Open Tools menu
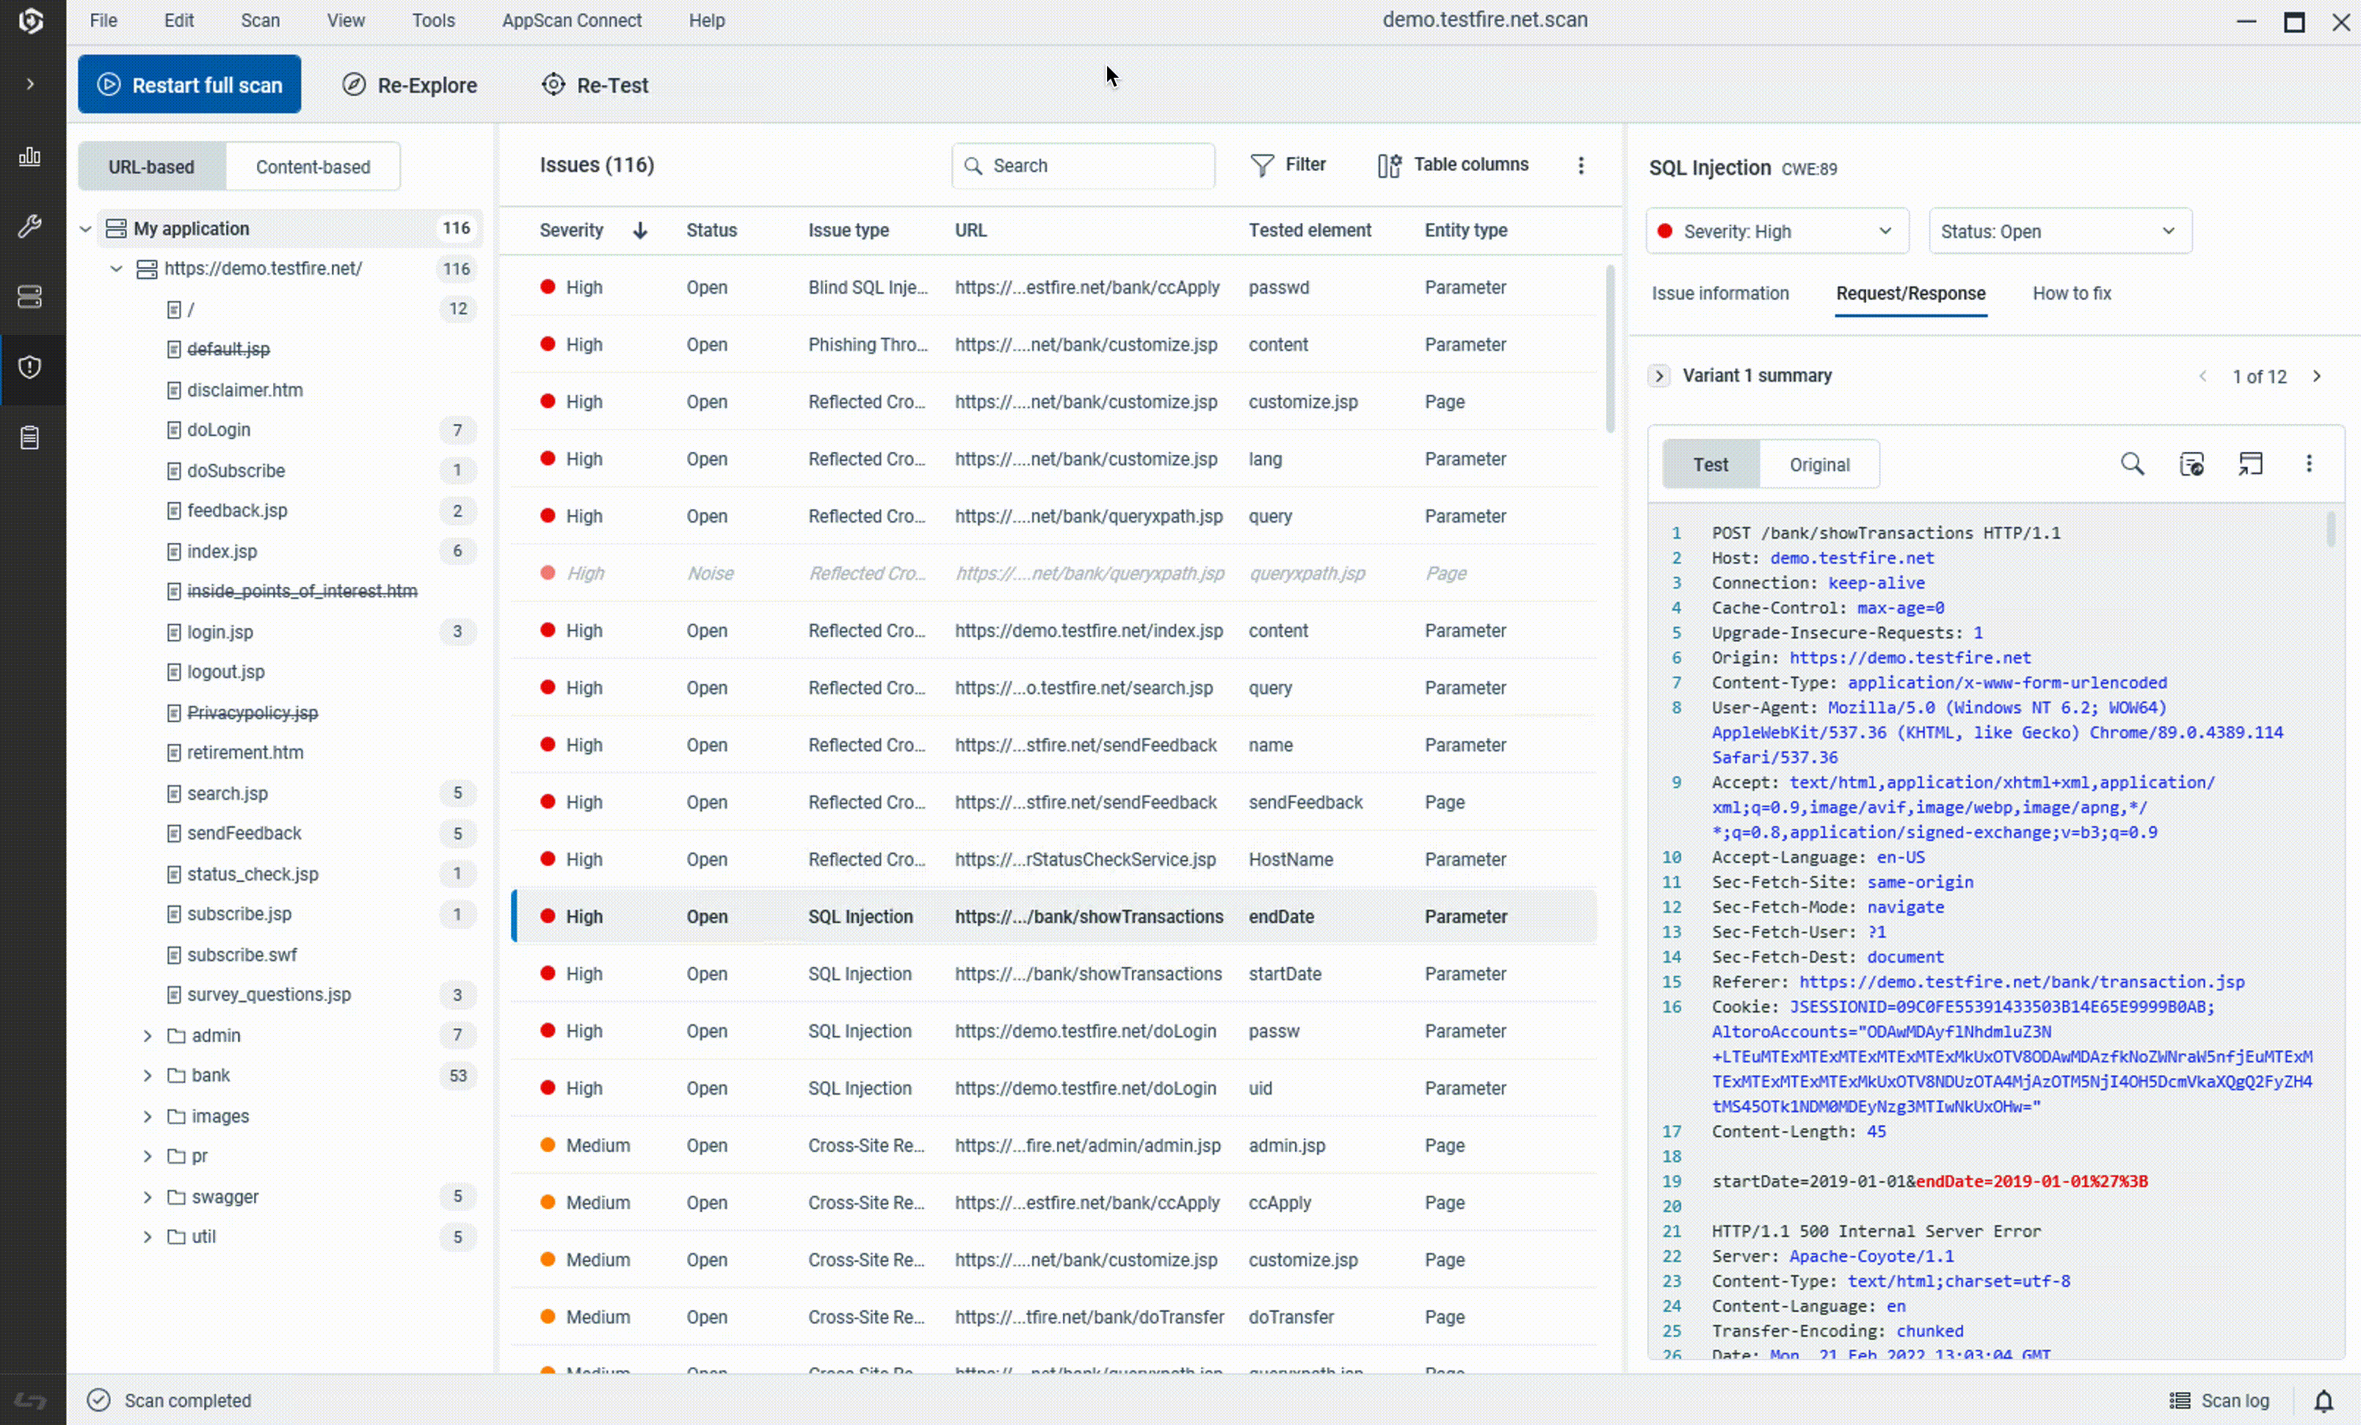Viewport: 2361px width, 1425px height. pos(433,20)
